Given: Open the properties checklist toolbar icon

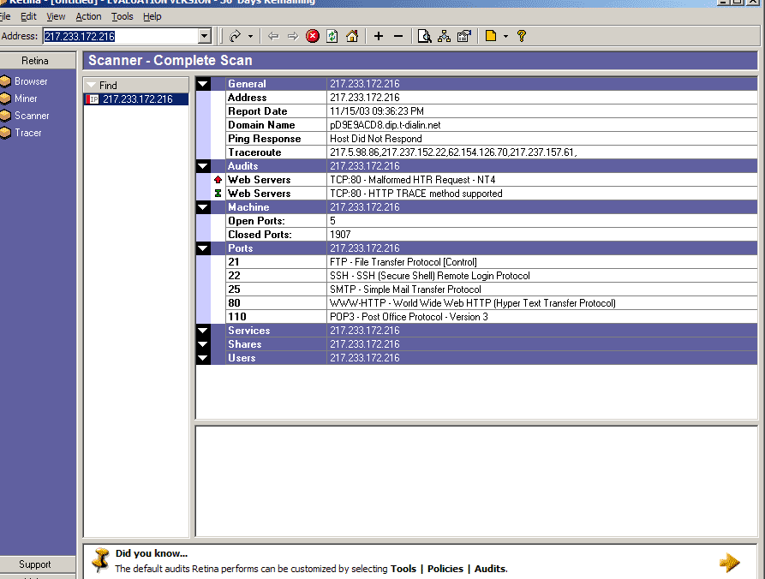Looking at the screenshot, I should point(464,36).
